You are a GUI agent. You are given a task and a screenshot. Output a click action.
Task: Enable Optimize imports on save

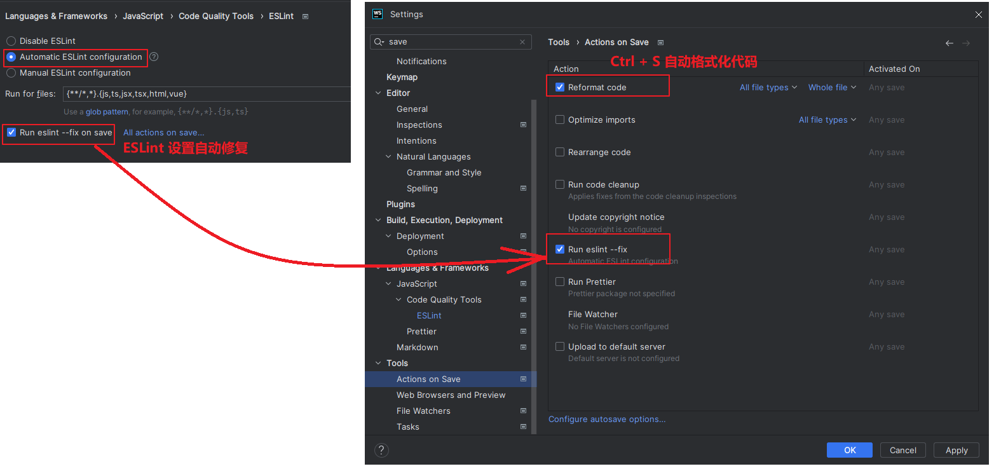tap(560, 119)
